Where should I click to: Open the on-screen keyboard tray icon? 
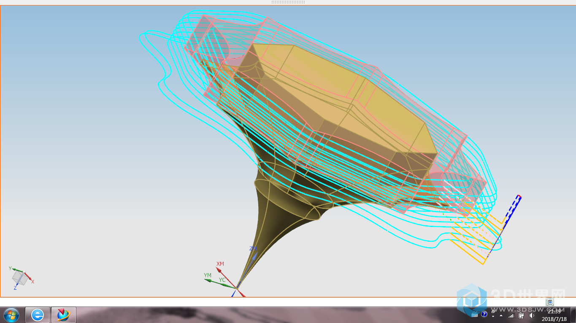coord(475,315)
